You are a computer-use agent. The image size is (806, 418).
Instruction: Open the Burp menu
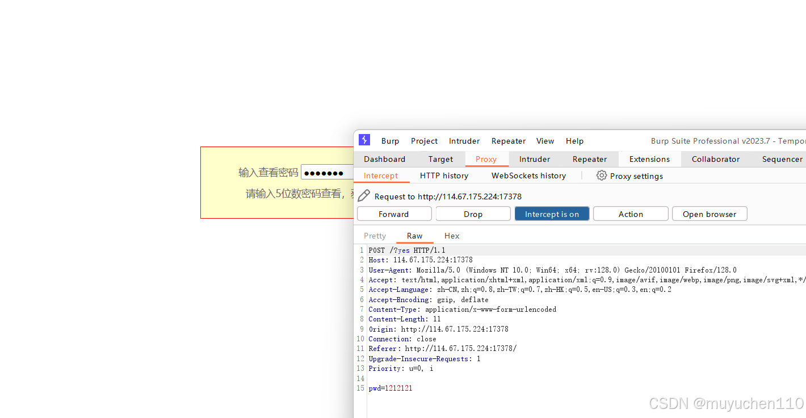(x=390, y=141)
